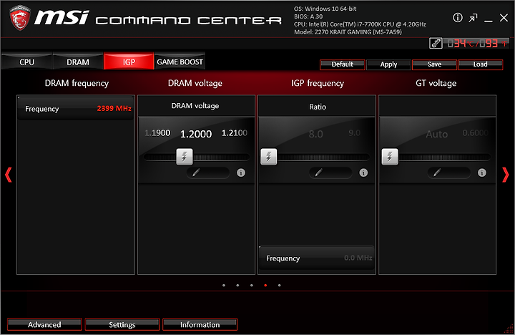
Task: Open the GAME BOOST tab
Action: [x=180, y=62]
